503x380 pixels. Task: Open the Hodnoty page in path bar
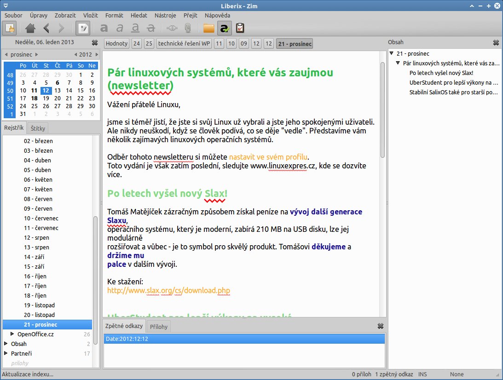coord(116,44)
